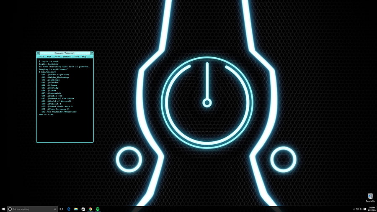Click the './Overwatch' terminal line
Viewport: 377px width, 212px height.
pyautogui.click(x=51, y=93)
